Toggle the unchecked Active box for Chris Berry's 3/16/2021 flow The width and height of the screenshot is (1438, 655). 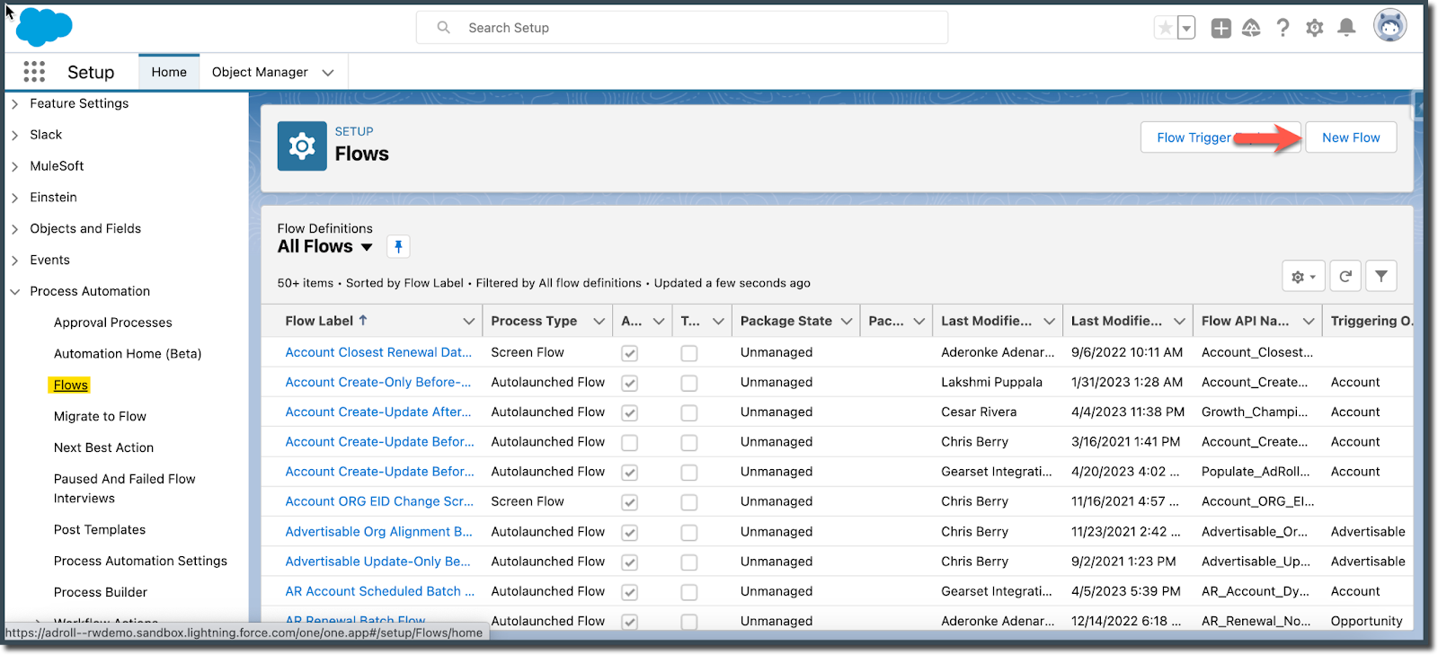[630, 443]
